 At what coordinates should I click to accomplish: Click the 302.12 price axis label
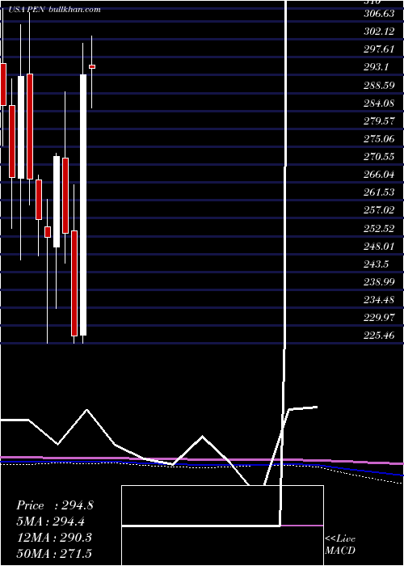(379, 32)
